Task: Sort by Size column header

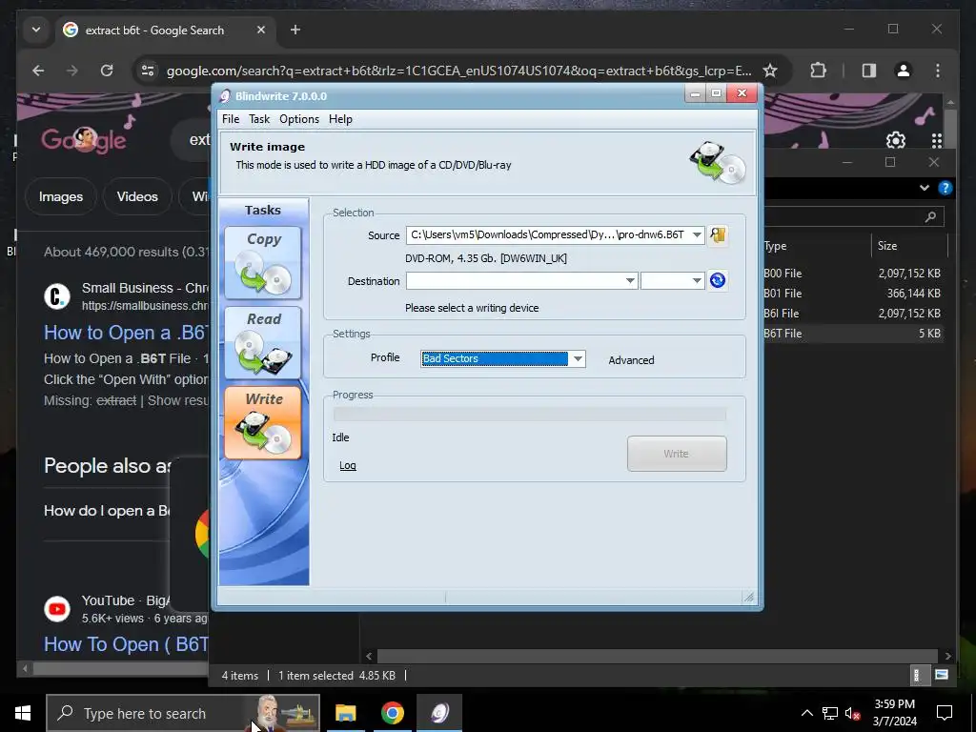Action: (x=908, y=246)
